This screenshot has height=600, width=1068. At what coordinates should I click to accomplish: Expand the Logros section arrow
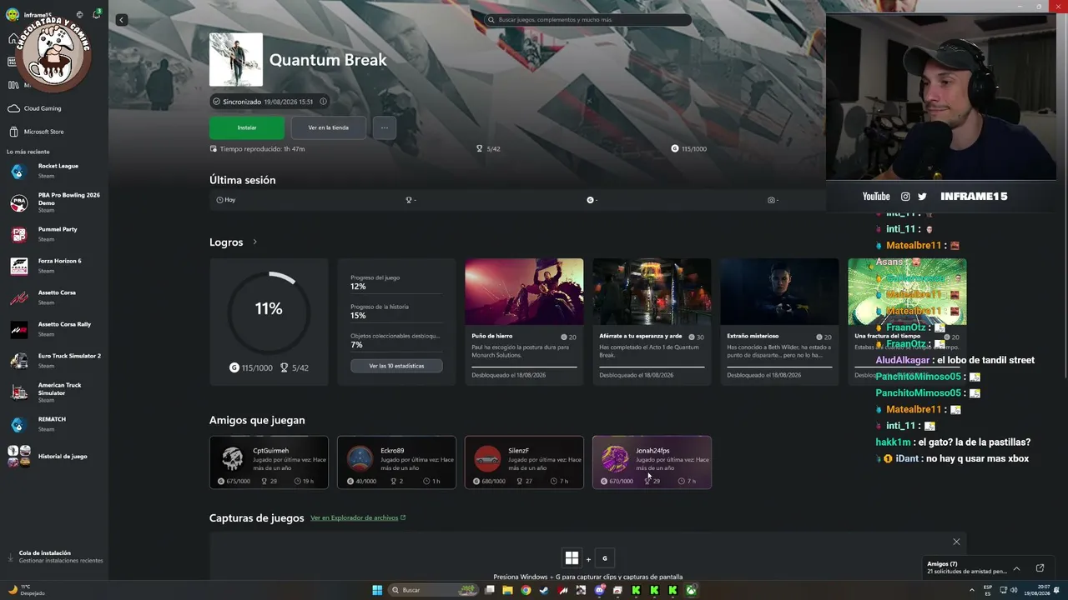[x=254, y=242]
